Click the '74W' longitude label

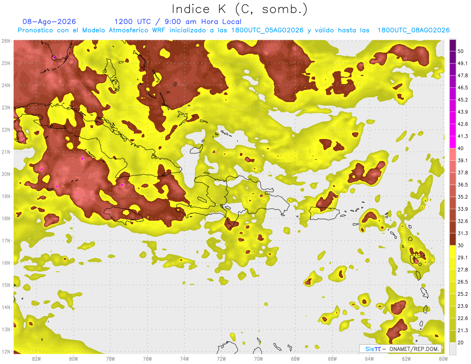click(x=184, y=359)
